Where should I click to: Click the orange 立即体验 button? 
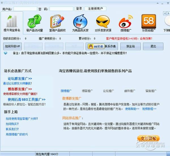(148, 138)
